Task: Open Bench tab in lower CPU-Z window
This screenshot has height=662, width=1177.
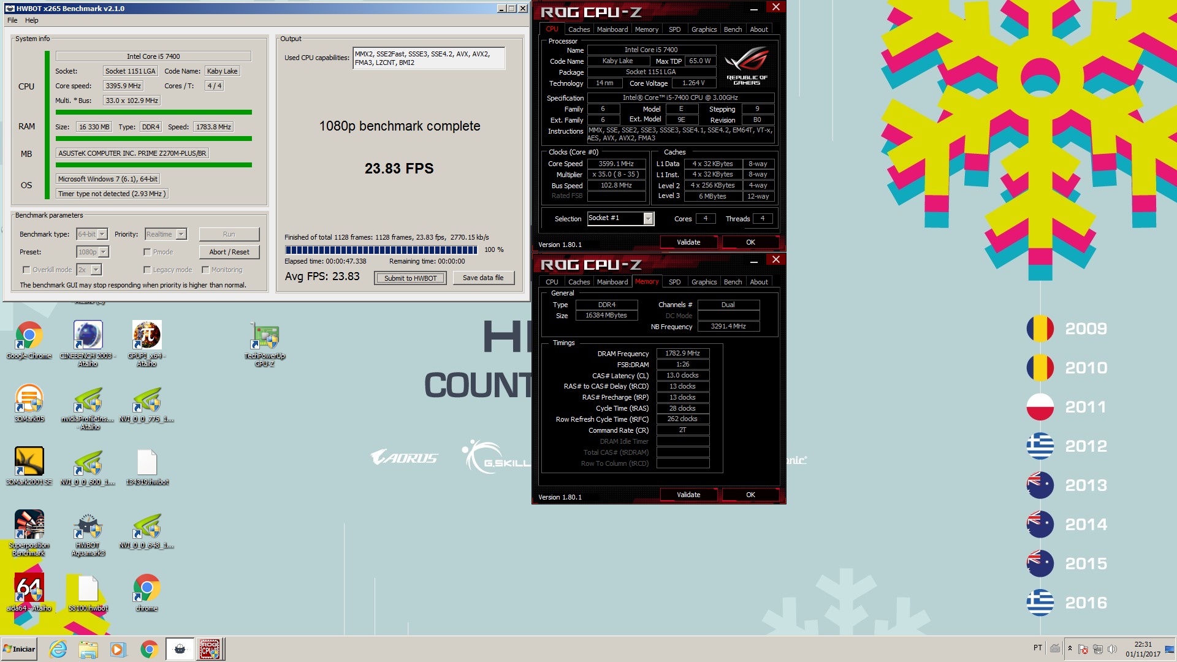Action: point(733,282)
